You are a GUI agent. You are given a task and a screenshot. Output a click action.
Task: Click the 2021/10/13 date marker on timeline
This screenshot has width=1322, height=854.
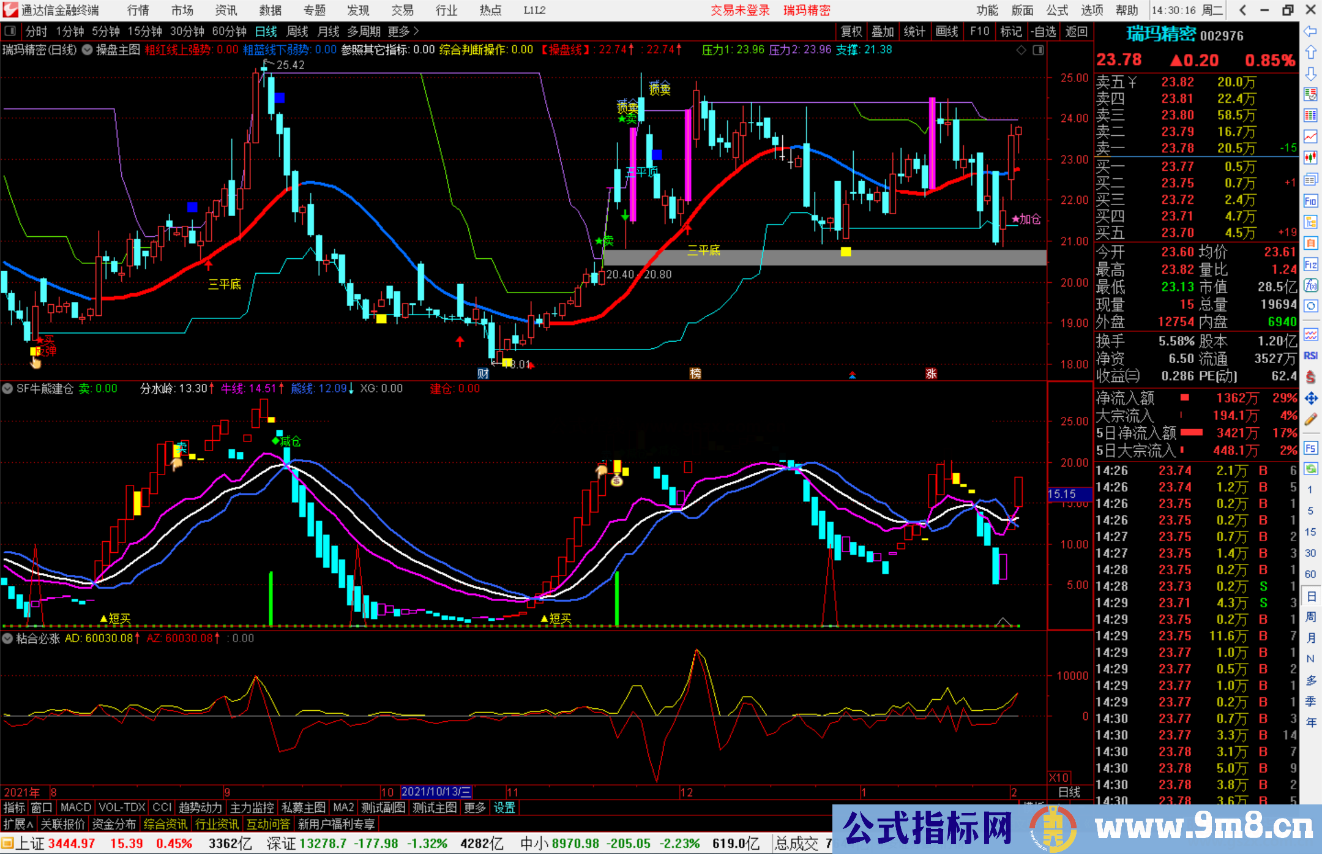click(436, 792)
